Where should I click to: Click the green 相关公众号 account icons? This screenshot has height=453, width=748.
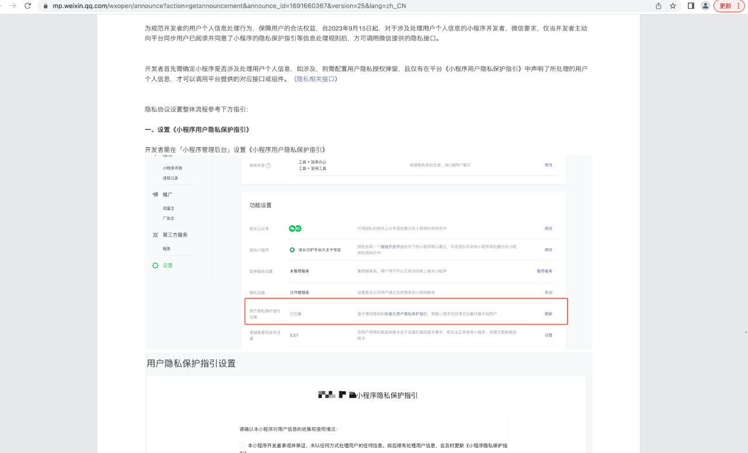click(295, 229)
